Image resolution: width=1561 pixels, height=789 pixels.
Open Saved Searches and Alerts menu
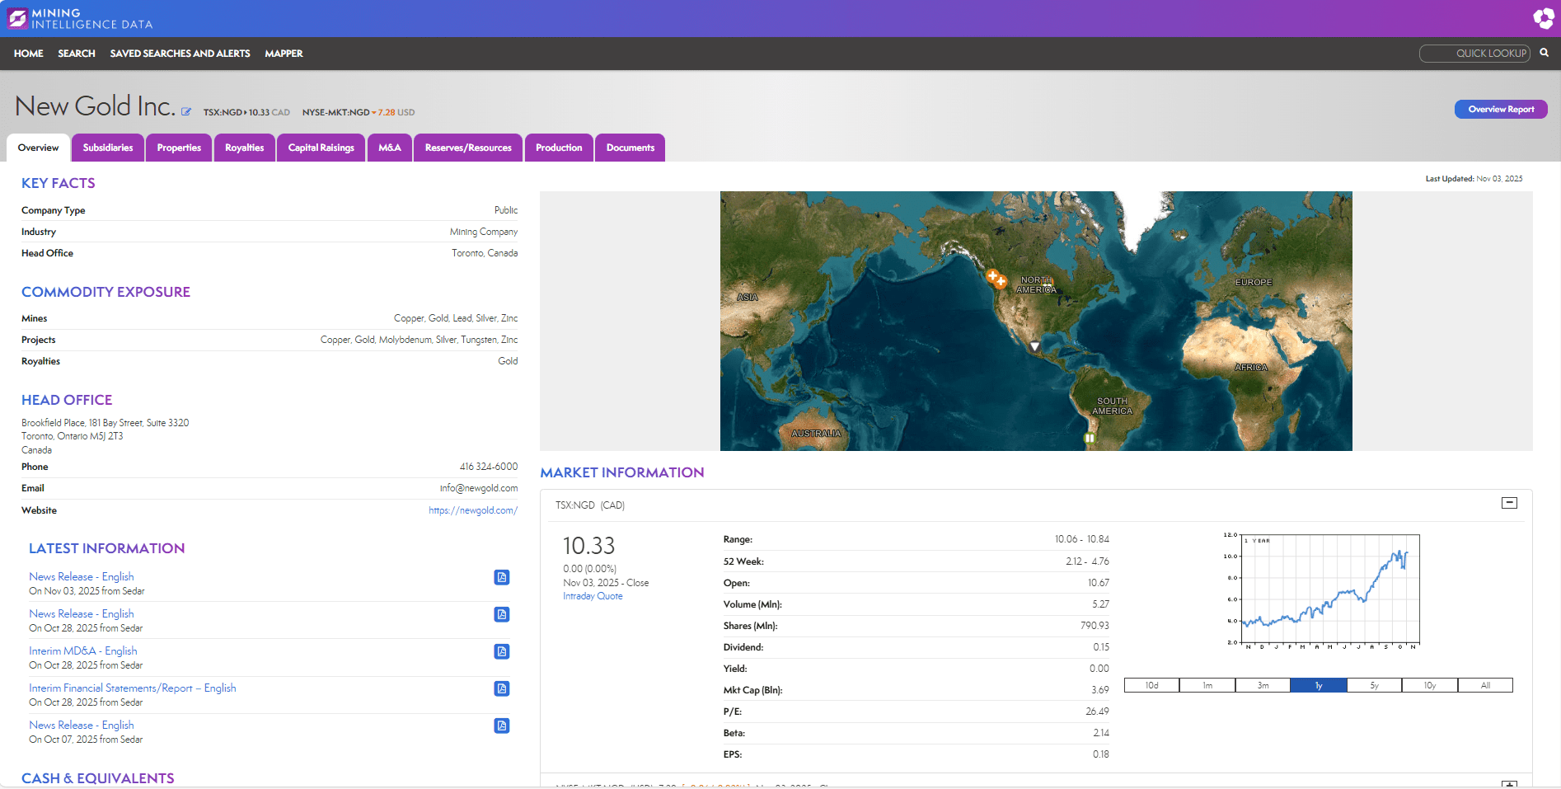pos(180,54)
